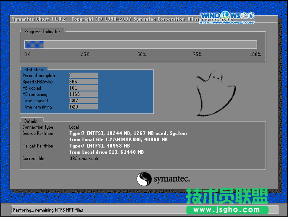Select the Percent complete value field

83,75
